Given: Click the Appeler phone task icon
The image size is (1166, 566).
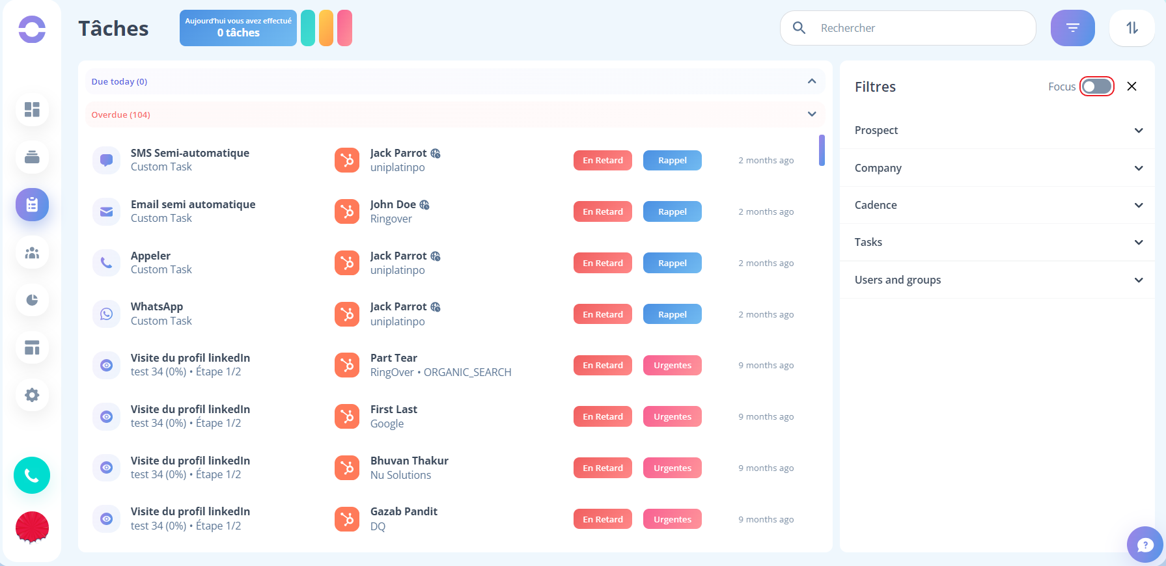Looking at the screenshot, I should tap(107, 263).
